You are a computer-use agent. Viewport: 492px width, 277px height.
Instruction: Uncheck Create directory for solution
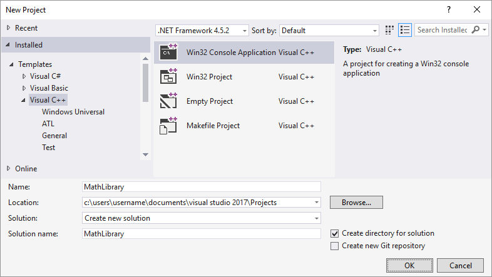(335, 233)
